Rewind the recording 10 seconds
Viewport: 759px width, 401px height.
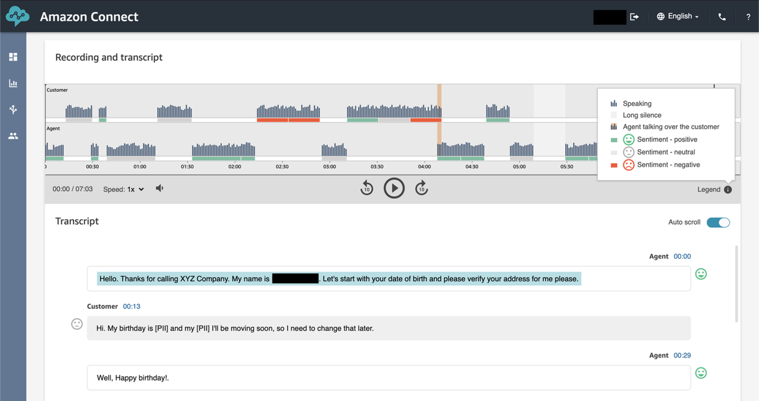[x=367, y=188]
